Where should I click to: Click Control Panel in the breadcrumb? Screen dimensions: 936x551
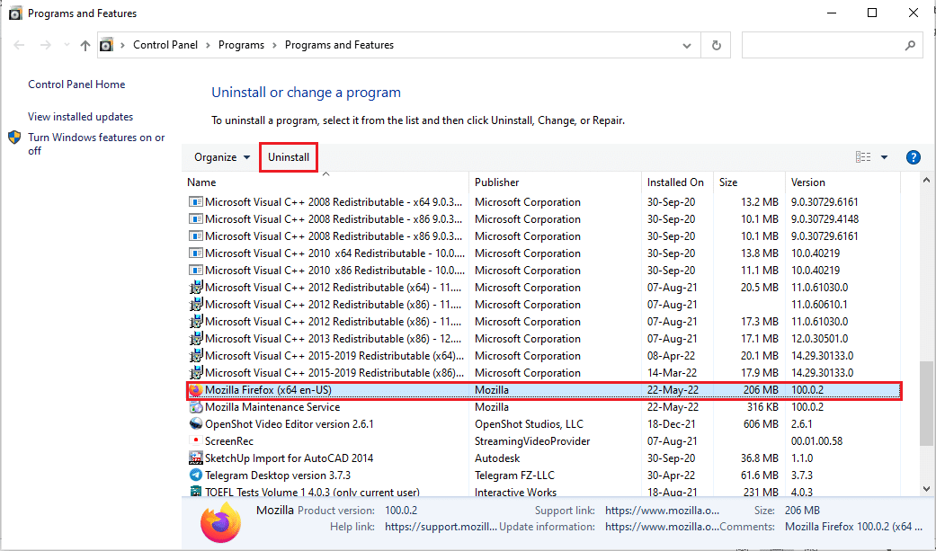[165, 45]
